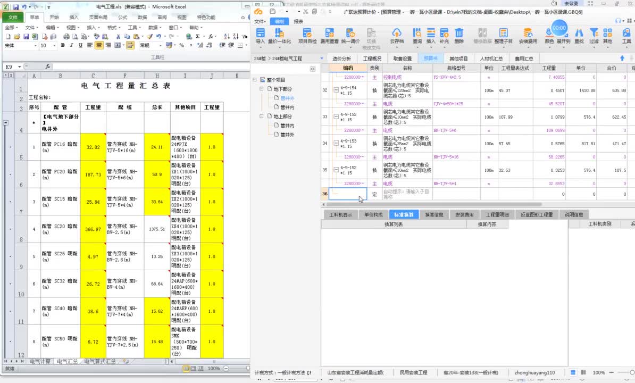Viewport: 635px width, 383px height.
Task: Open the Excel 格式 classic menu
Action: (x=113, y=28)
